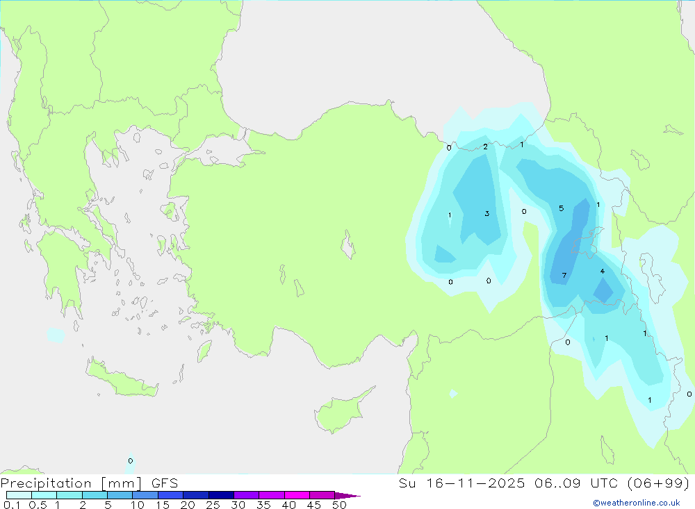The height and width of the screenshot is (509, 695).
Task: Select the 30–35 mm violet swatch
Action: pyautogui.click(x=247, y=495)
